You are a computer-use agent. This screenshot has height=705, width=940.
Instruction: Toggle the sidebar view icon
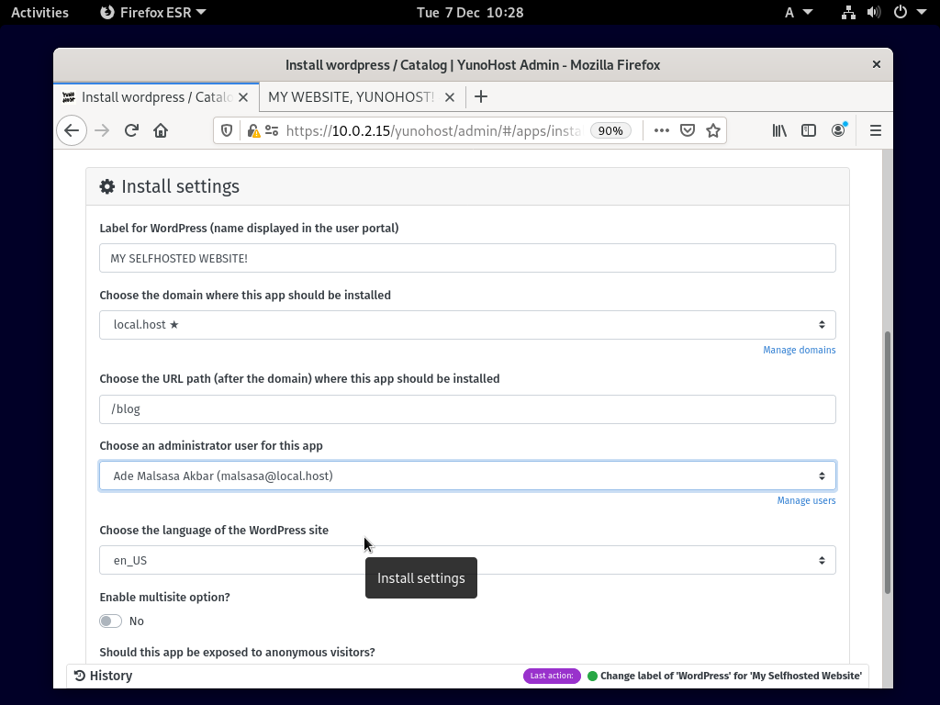(x=809, y=130)
